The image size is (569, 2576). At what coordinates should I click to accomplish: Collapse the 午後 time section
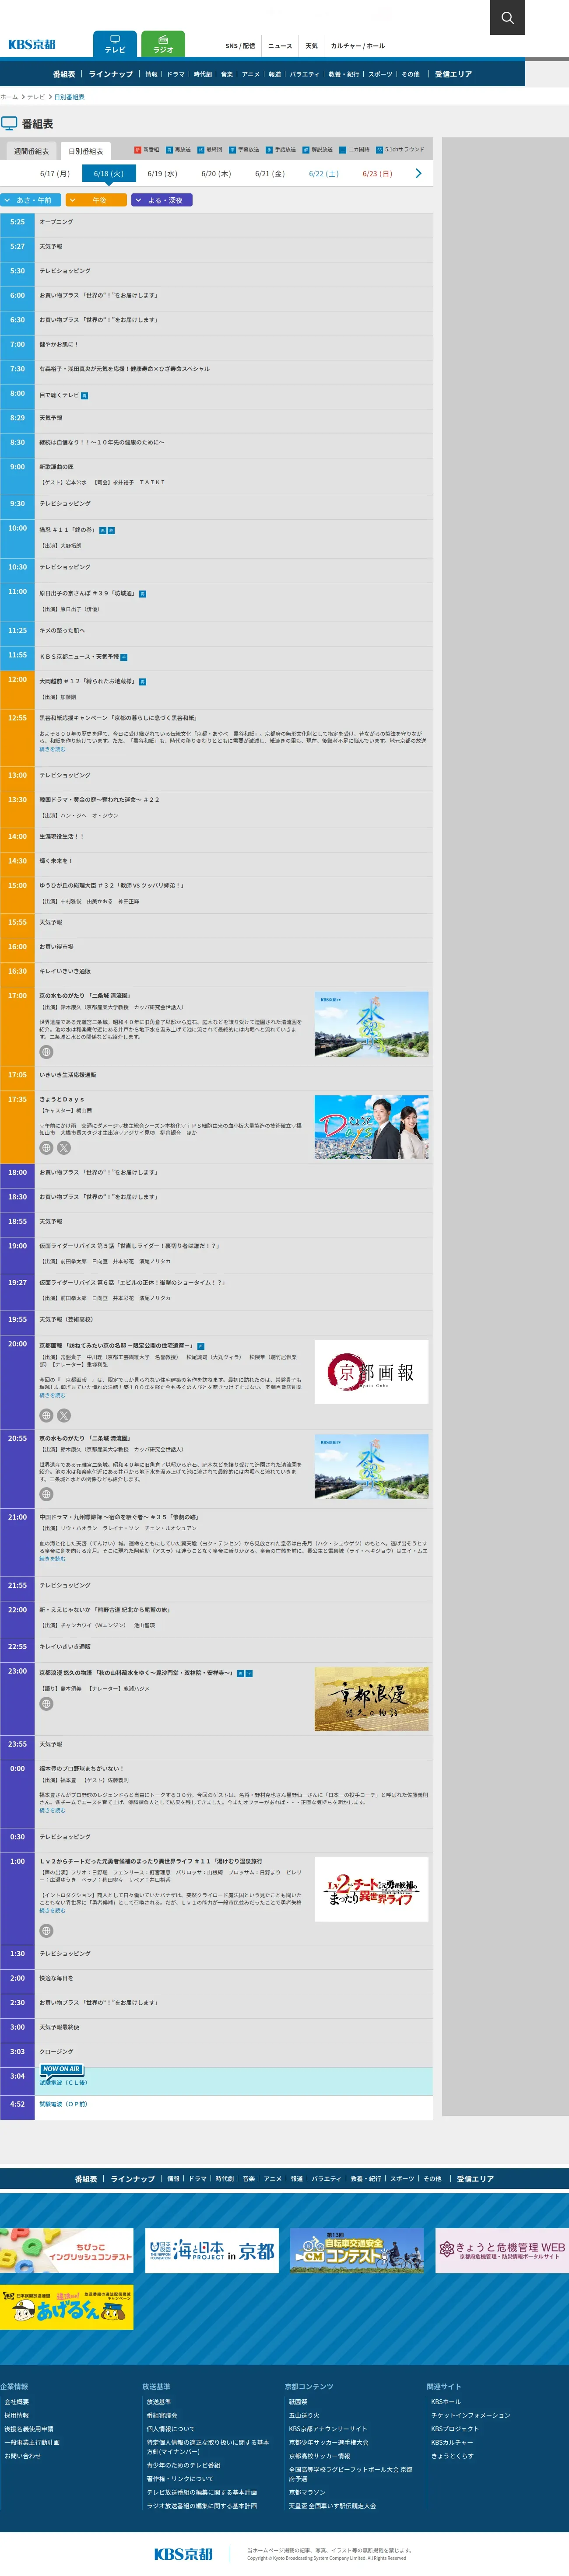pyautogui.click(x=96, y=200)
